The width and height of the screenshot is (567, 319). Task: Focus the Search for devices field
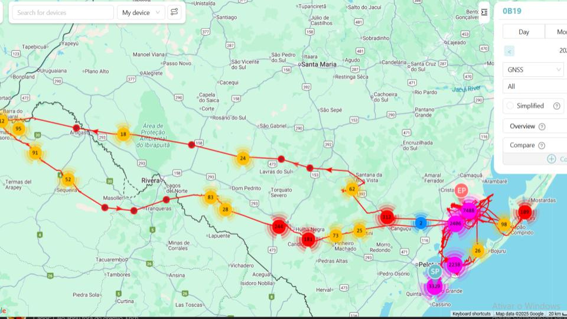(63, 12)
